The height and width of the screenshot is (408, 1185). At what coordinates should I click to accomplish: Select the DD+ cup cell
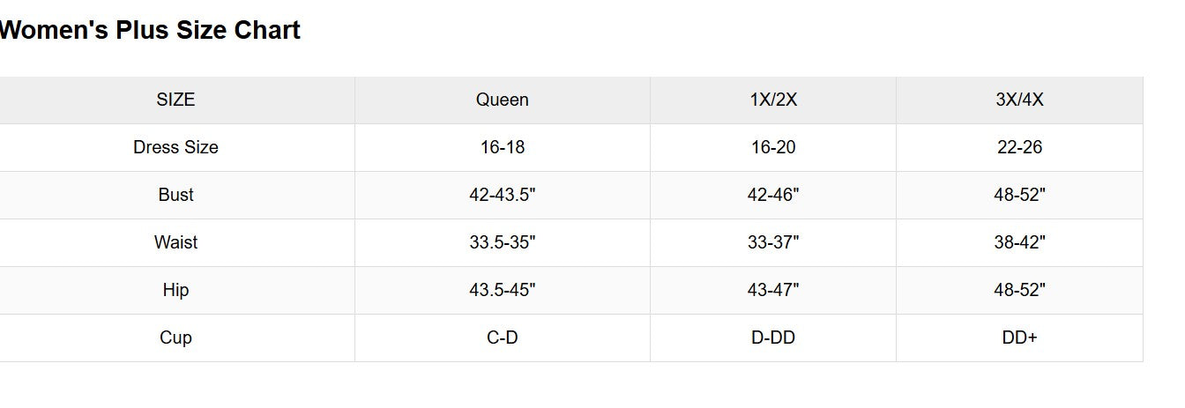[1019, 338]
